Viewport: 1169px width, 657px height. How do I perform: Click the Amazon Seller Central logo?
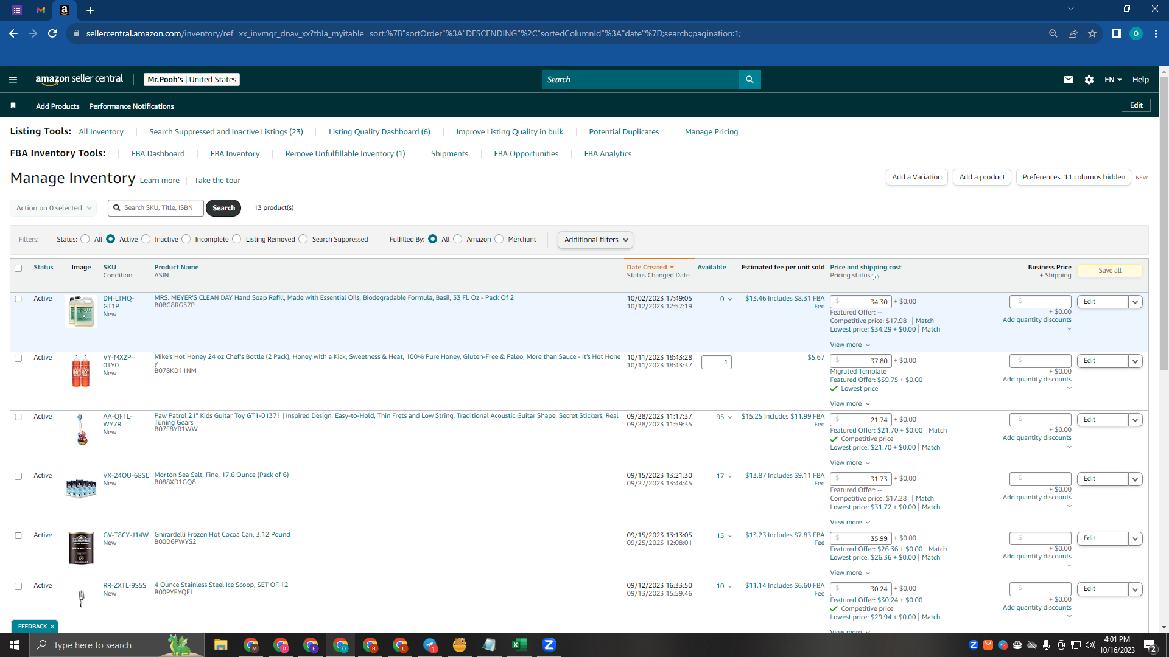click(79, 79)
